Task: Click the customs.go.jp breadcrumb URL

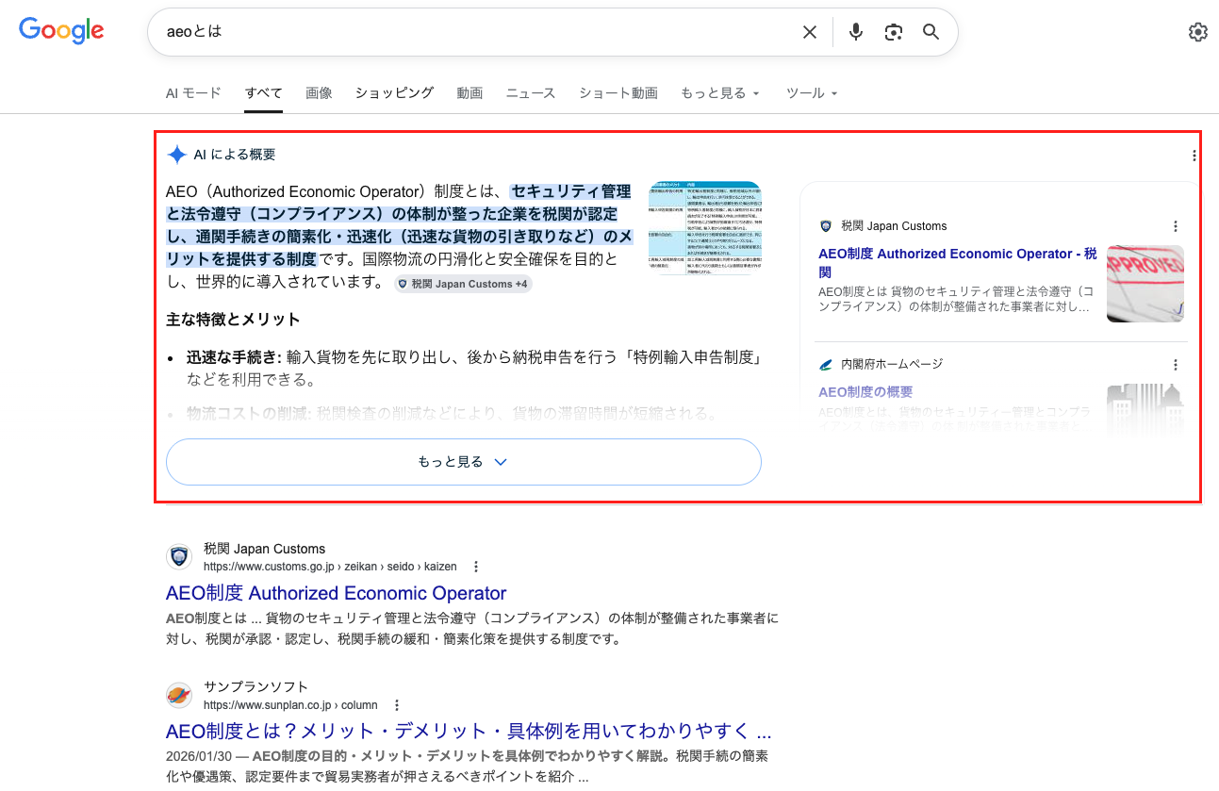Action: [330, 567]
